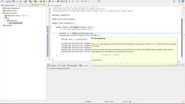The width and height of the screenshot is (185, 104).
Task: Jump to Last Edit Location
Action: 83,1
